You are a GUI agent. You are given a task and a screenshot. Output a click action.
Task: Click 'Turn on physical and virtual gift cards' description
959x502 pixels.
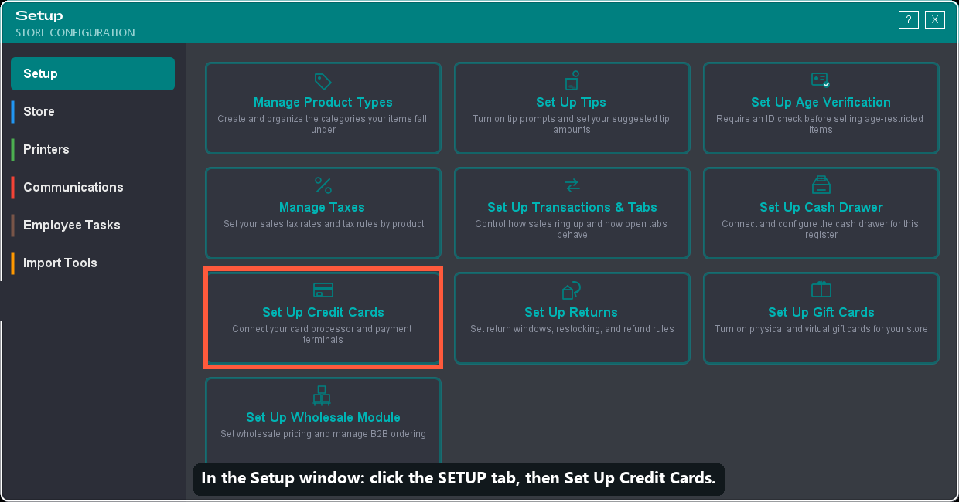click(x=821, y=329)
